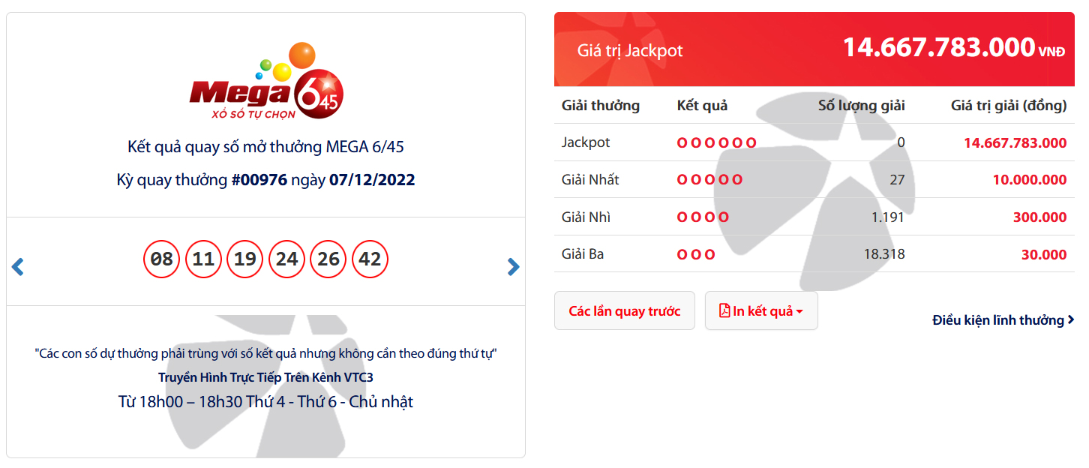Click the PDF icon on In kết quả
The width and height of the screenshot is (1089, 468).
click(x=724, y=310)
